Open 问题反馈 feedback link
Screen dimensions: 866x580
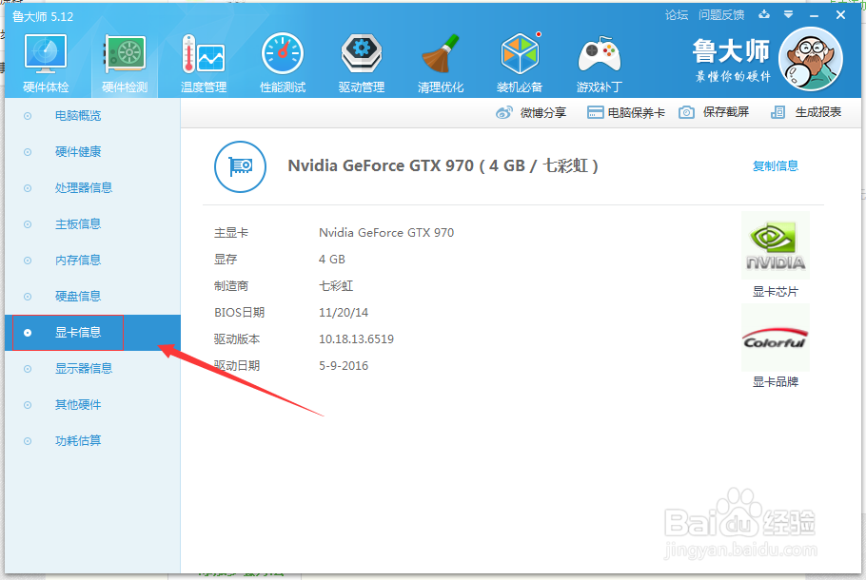click(x=721, y=15)
